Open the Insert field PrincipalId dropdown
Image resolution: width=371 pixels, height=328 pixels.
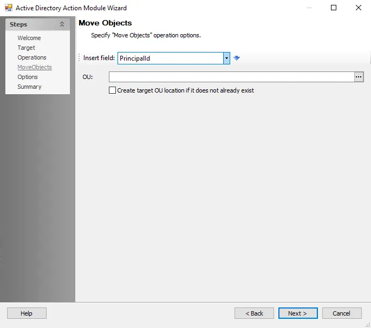pyautogui.click(x=226, y=58)
